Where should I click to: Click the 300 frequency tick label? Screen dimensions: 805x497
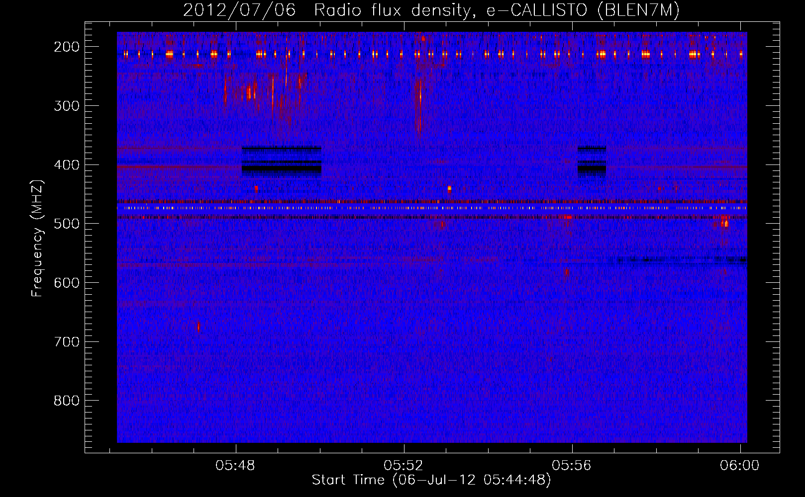[x=67, y=106]
